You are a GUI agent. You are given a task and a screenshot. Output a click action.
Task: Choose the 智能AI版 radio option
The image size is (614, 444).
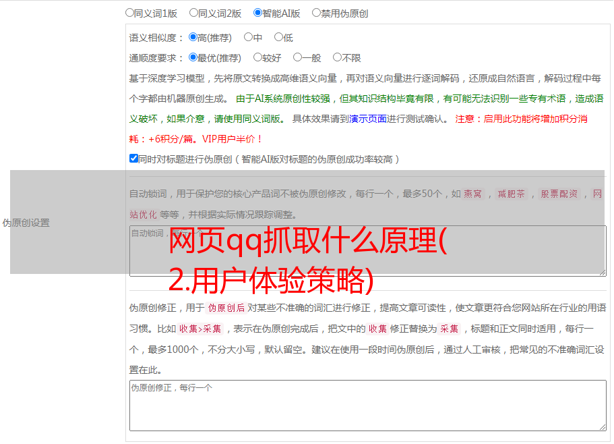click(257, 13)
